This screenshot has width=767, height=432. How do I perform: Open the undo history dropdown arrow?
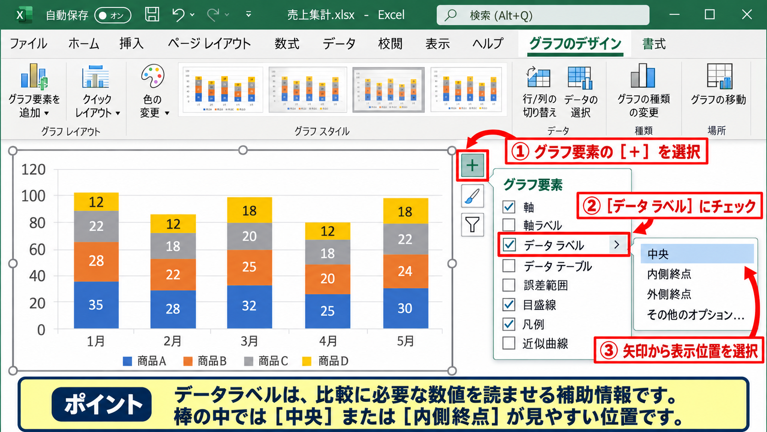pyautogui.click(x=192, y=15)
